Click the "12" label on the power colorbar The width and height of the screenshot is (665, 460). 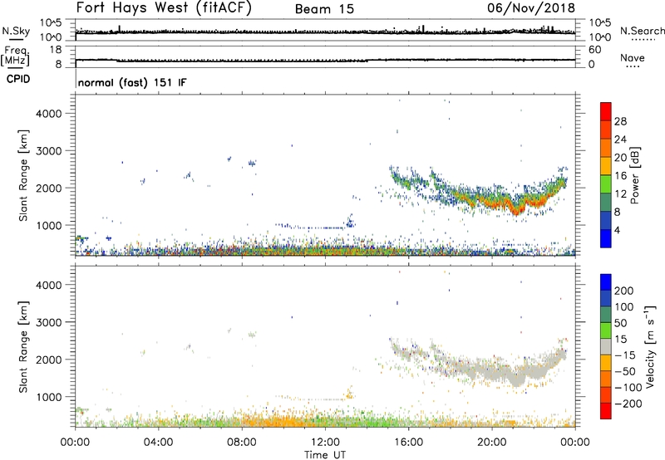coord(620,194)
